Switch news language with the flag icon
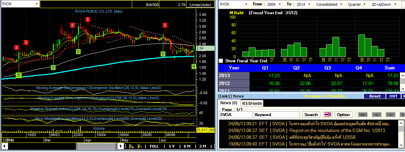Image resolution: width=405 pixels, height=152 pixels. click(x=327, y=114)
